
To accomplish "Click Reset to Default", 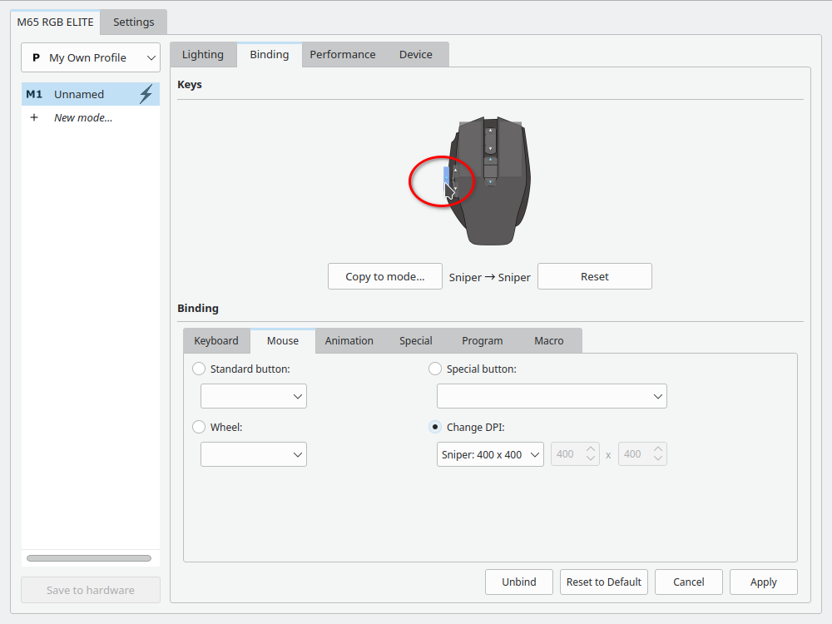I will pos(604,582).
